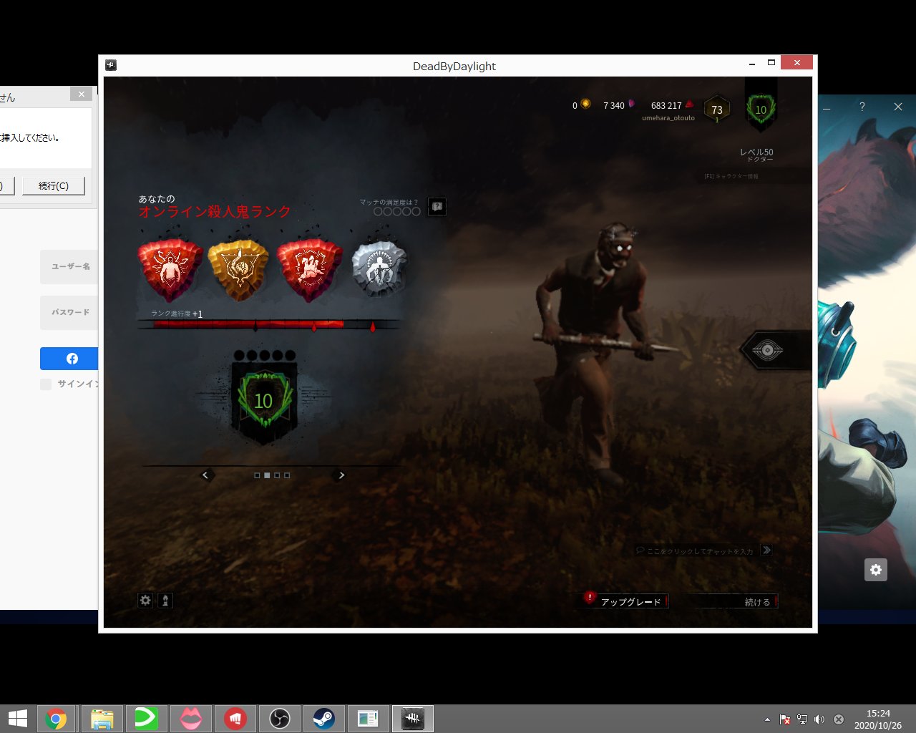Image resolution: width=916 pixels, height=733 pixels.
Task: Click the Windows Start button
Action: point(17,719)
